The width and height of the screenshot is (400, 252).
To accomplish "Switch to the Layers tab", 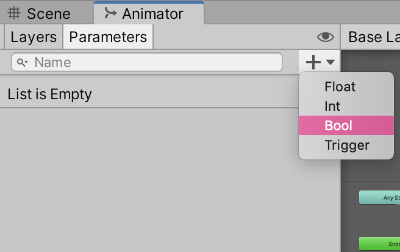I will click(x=34, y=37).
